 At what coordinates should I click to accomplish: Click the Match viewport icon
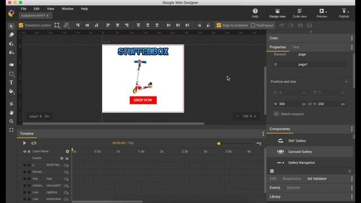(x=276, y=114)
